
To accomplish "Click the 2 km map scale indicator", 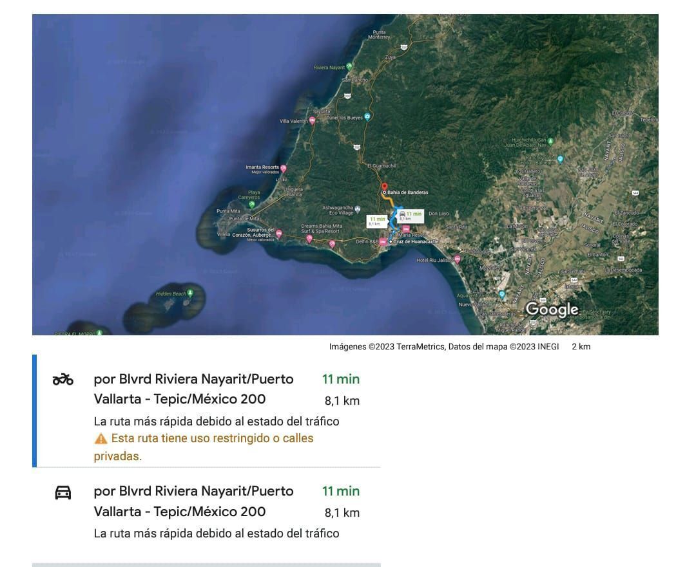I will [x=581, y=347].
